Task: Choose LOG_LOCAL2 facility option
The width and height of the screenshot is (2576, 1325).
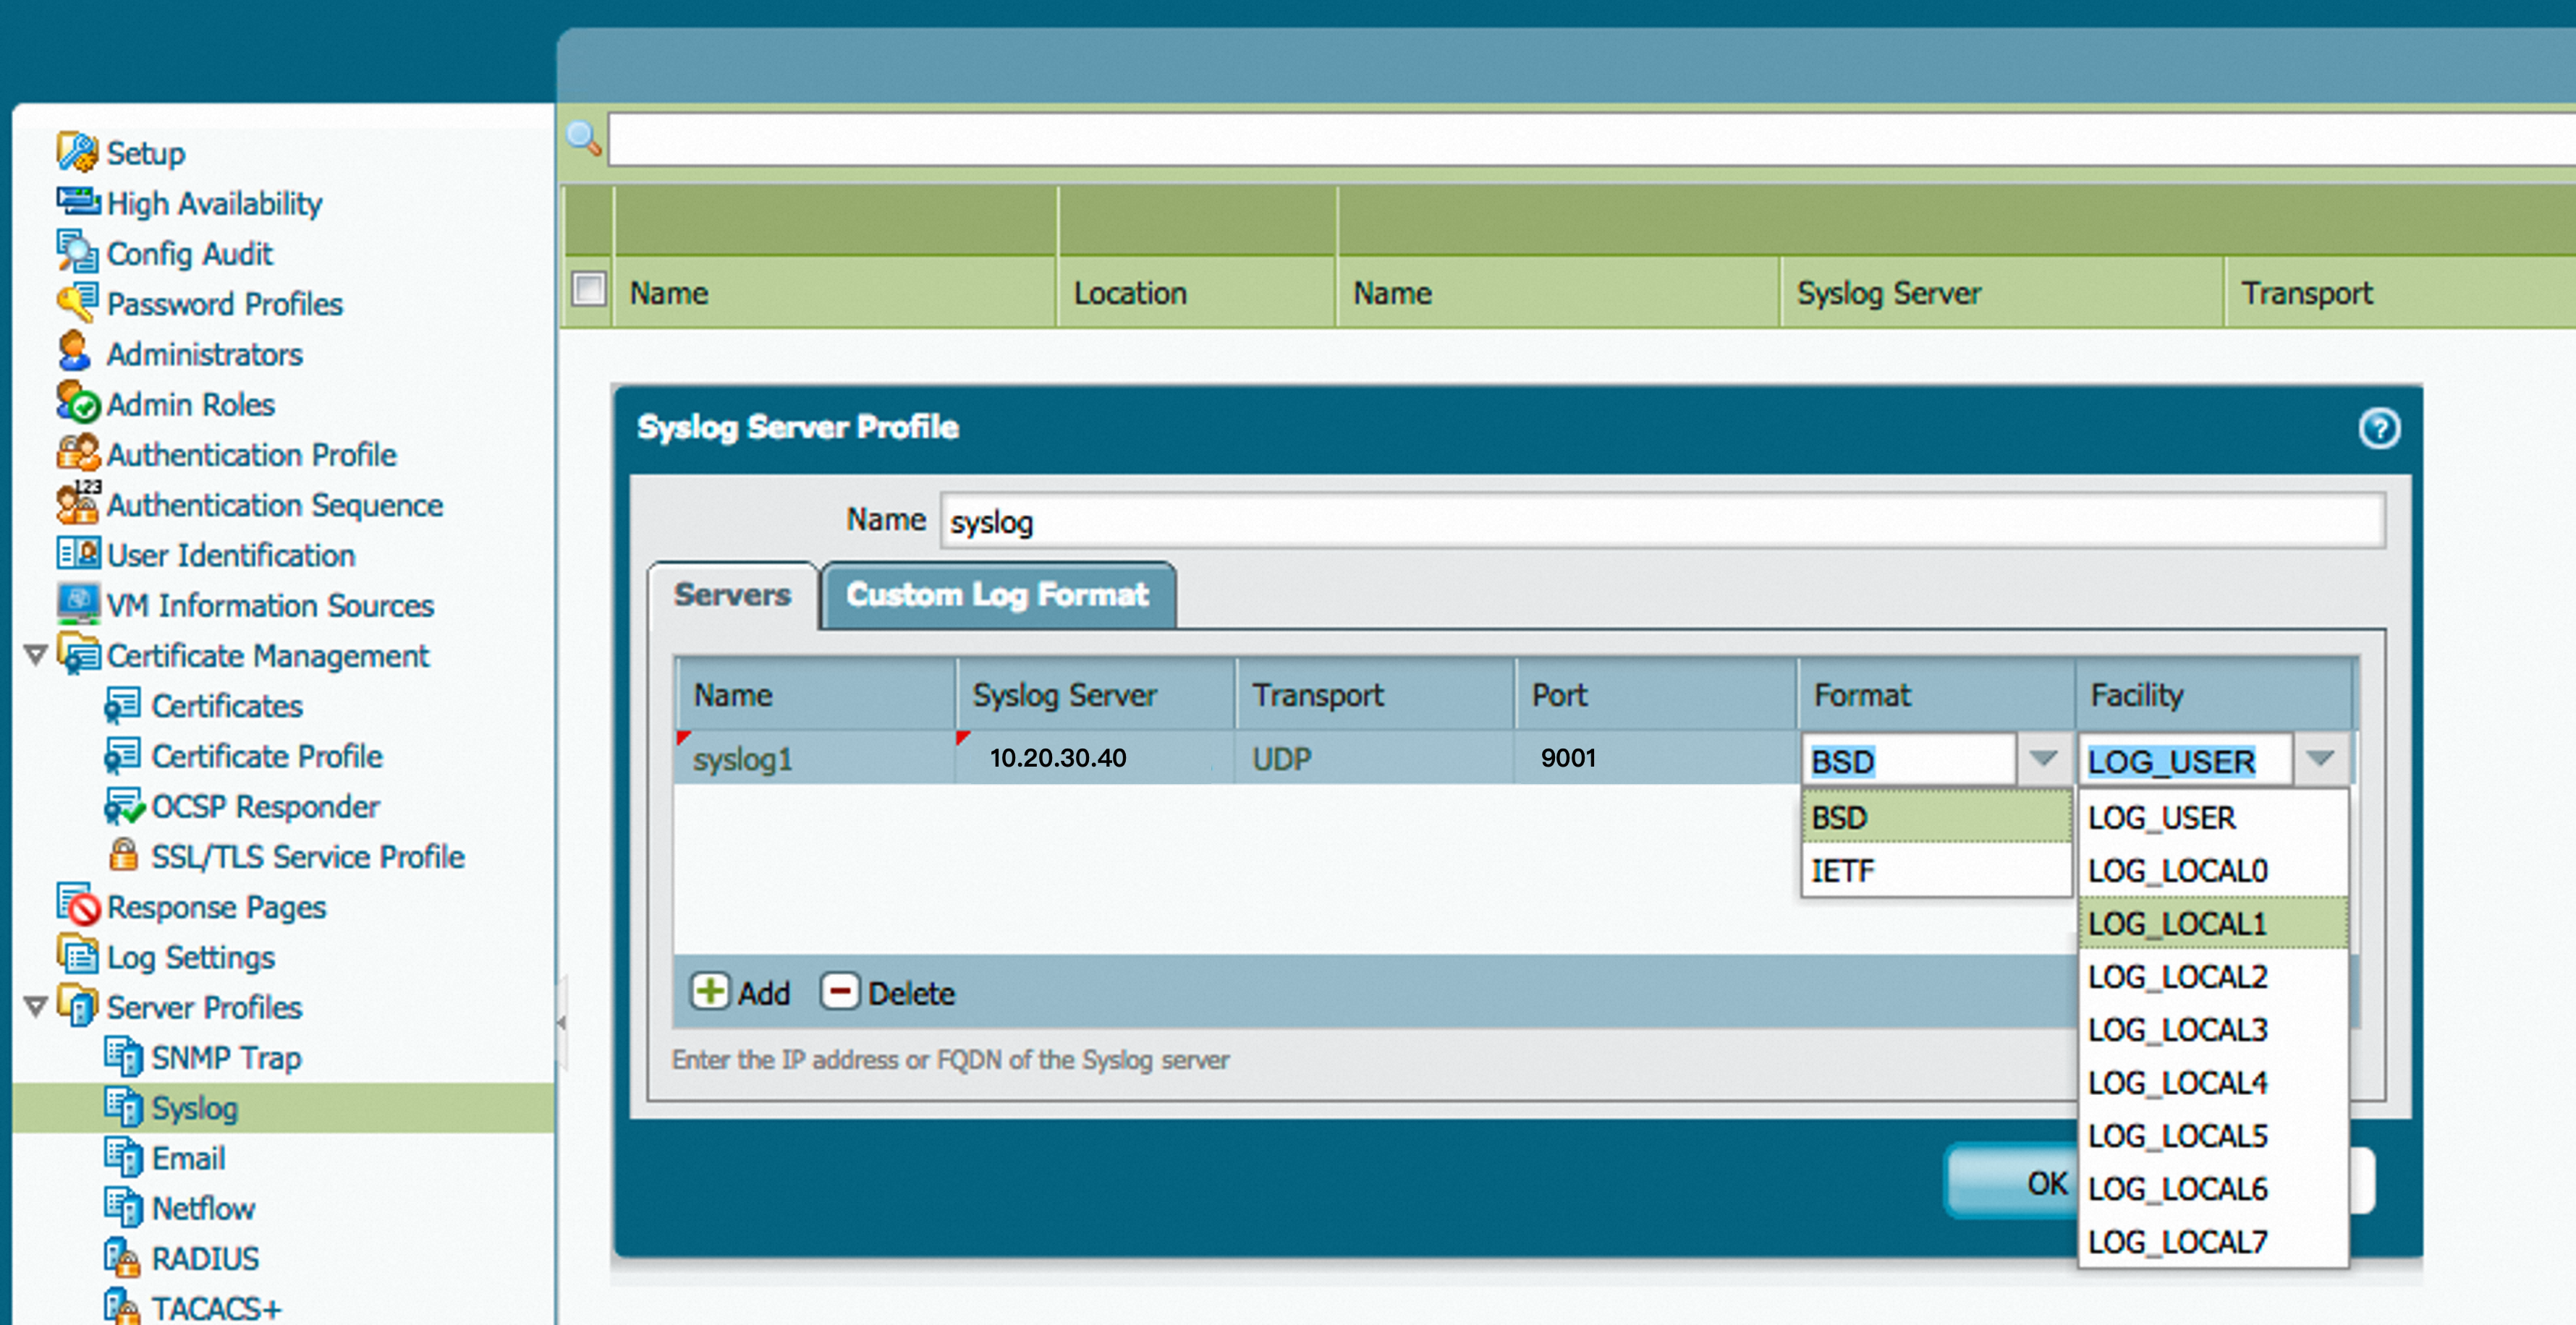Action: [2213, 976]
